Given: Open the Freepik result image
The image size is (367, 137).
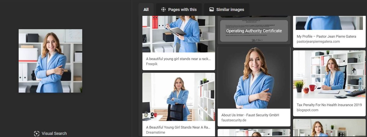Looking at the screenshot, I should point(179,34).
